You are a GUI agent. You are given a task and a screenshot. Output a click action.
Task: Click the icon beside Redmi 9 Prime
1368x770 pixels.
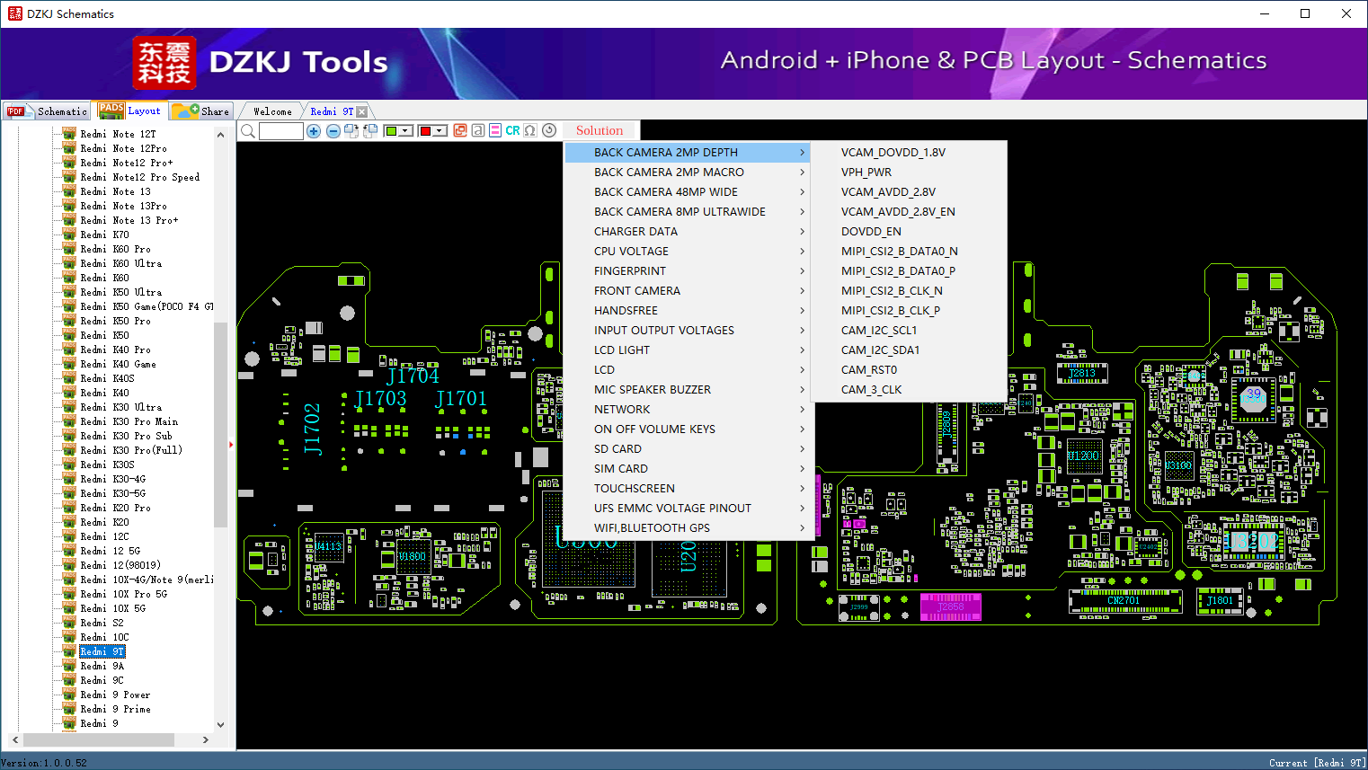click(69, 709)
